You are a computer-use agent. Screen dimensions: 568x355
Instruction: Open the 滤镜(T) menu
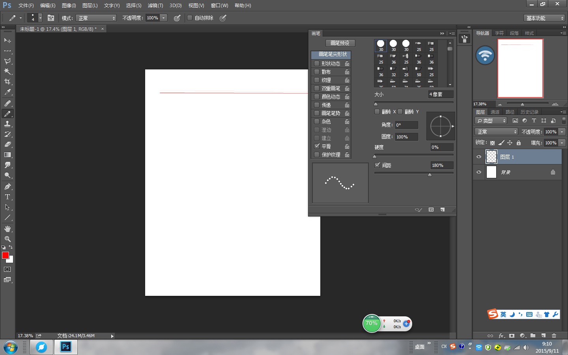coord(155,6)
